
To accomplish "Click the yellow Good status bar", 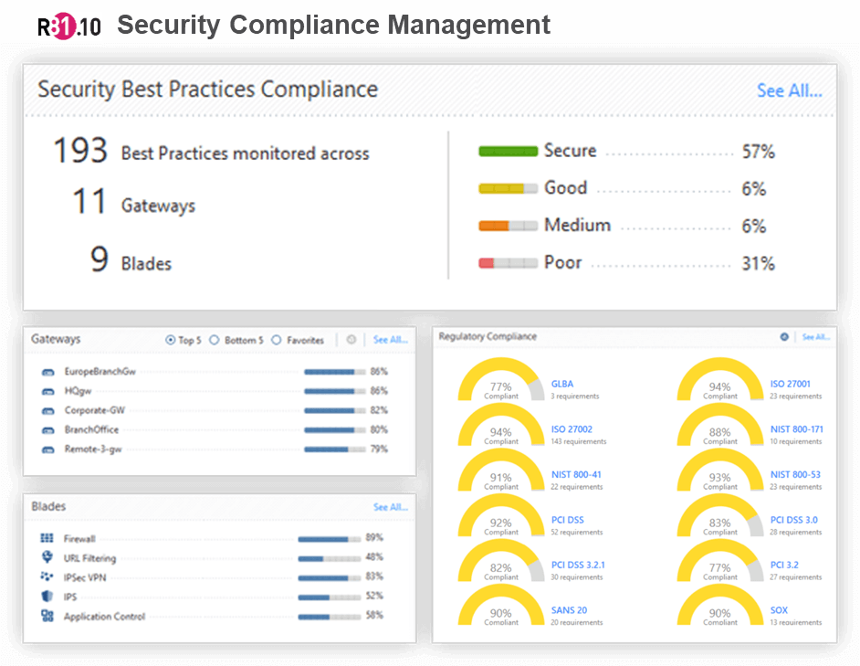I will [x=508, y=189].
